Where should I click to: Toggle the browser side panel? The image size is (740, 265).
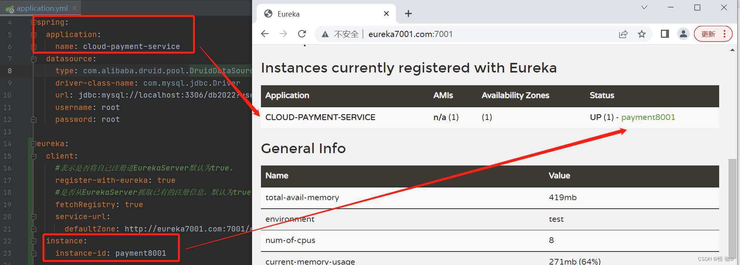(665, 34)
